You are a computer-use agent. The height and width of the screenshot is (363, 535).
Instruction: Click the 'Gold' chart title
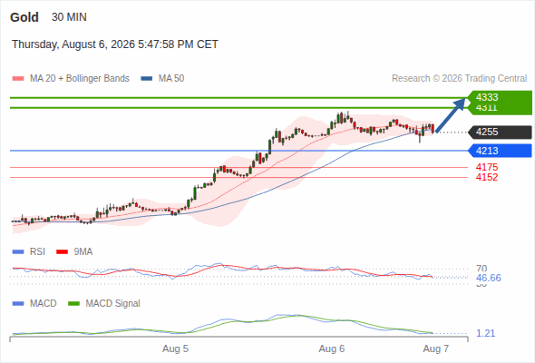pyautogui.click(x=24, y=17)
